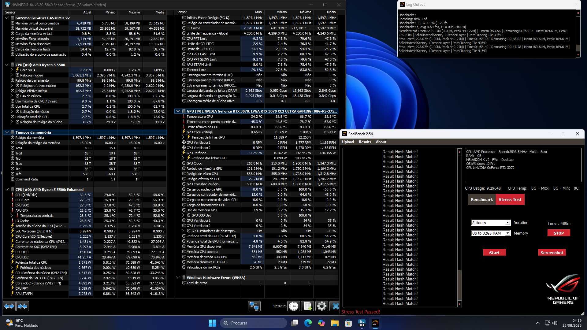Click the GPU Ventilador1 fan icon in RPM row
Viewport: 587px width, 330px height.
(x=184, y=143)
